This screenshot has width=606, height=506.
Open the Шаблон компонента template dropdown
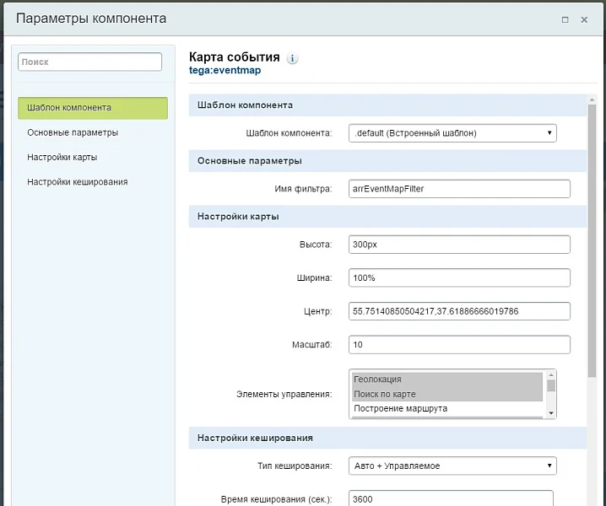(452, 133)
